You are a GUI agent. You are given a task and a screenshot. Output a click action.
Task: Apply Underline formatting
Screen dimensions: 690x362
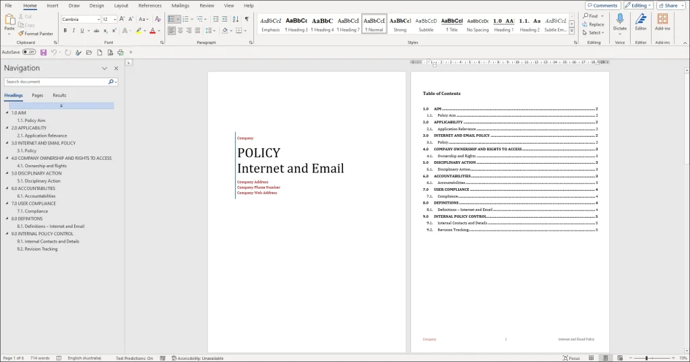pyautogui.click(x=82, y=31)
